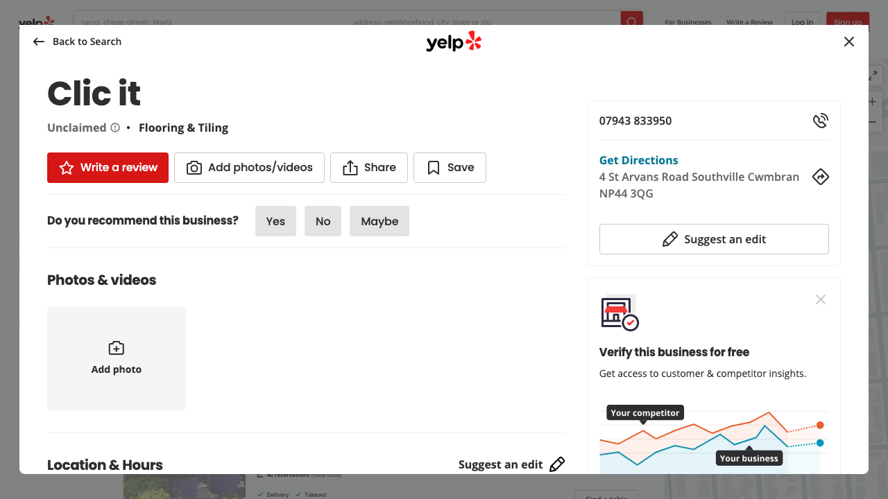Click the Yelp logo at the top center
This screenshot has height=499, width=888.
[454, 42]
